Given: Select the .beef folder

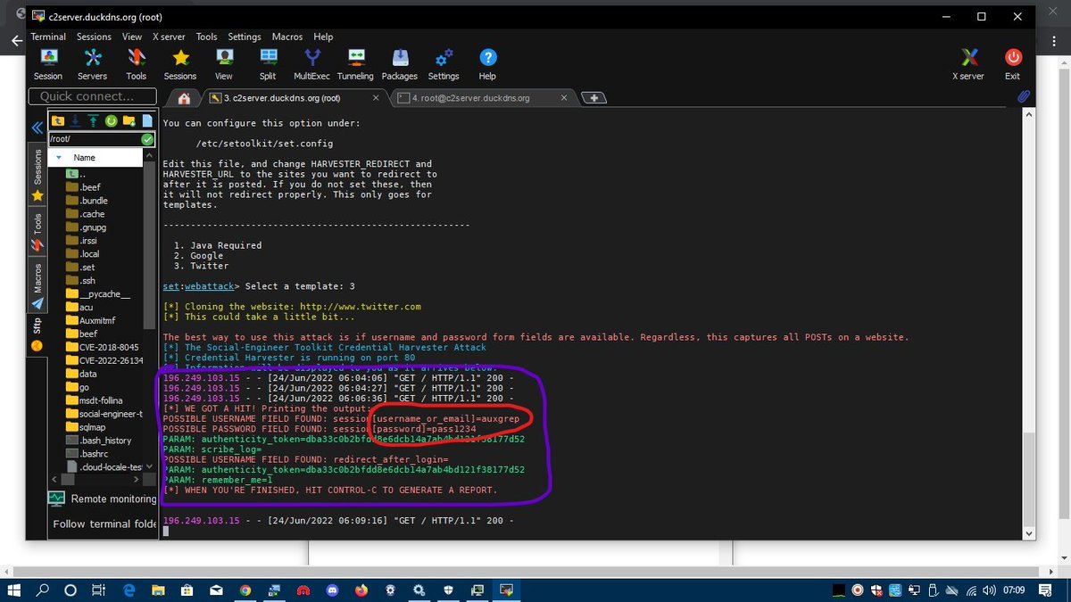Looking at the screenshot, I should [83, 187].
